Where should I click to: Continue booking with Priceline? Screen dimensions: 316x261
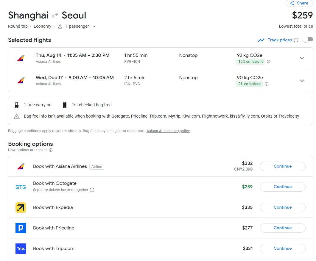[x=283, y=228]
